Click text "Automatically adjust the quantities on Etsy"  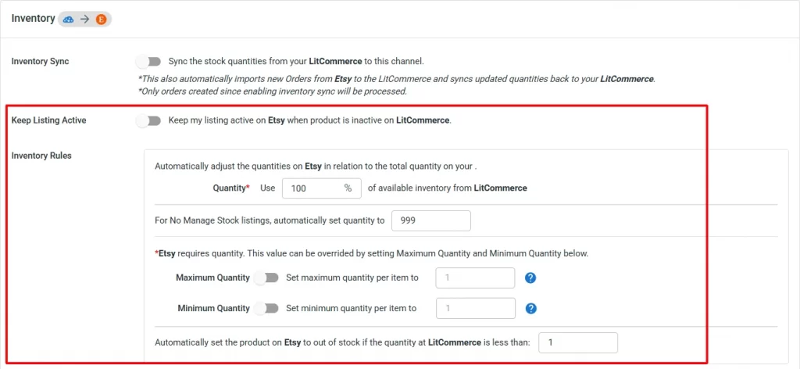pyautogui.click(x=238, y=167)
